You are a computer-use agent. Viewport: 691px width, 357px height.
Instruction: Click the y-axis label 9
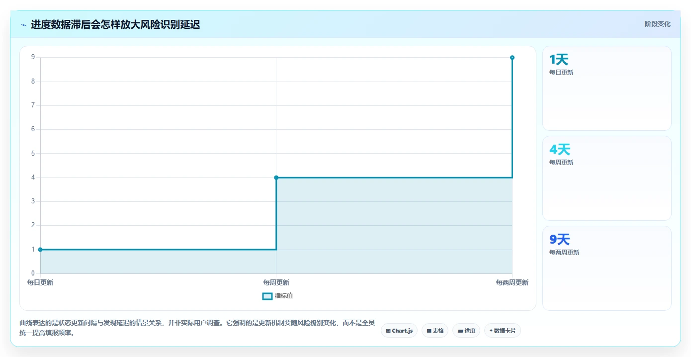(33, 57)
